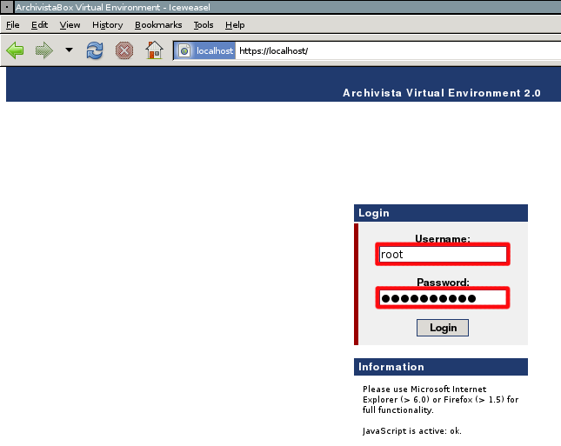
Task: Click the site identity icon in address bar
Action: (184, 50)
